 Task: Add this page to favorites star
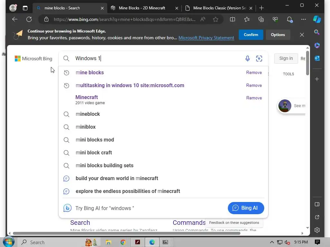pyautogui.click(x=216, y=19)
